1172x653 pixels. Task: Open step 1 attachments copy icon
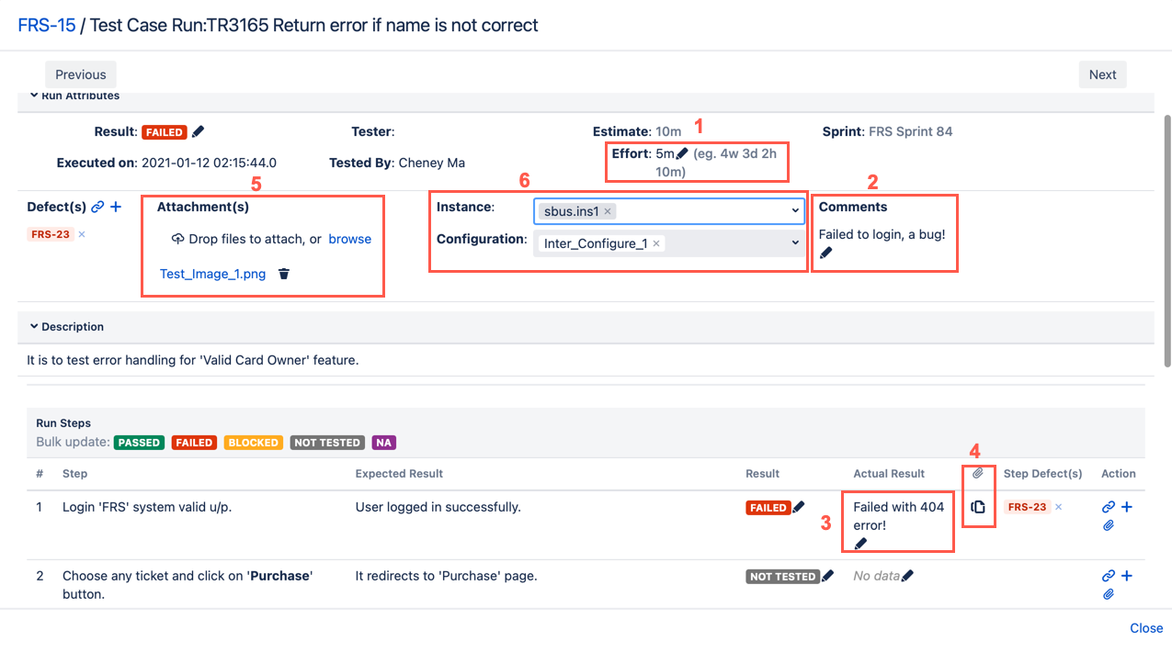point(978,507)
